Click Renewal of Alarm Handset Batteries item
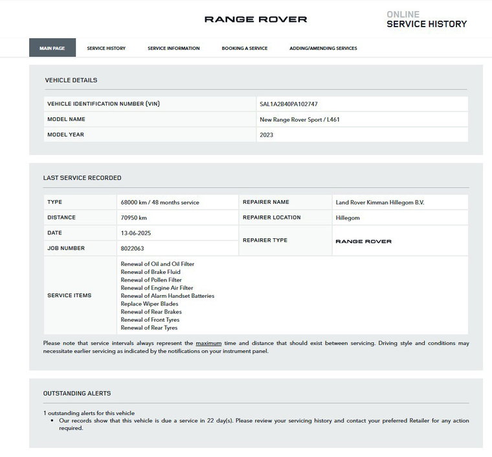 click(167, 296)
